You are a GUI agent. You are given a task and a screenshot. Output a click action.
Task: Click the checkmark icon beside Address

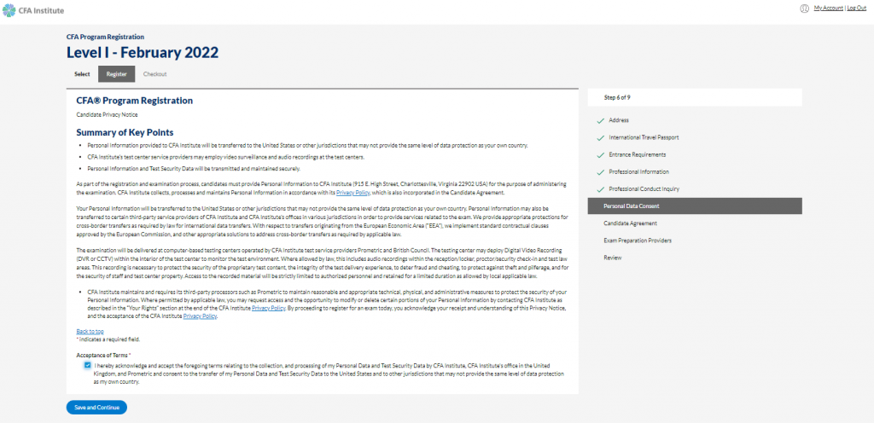click(x=600, y=120)
